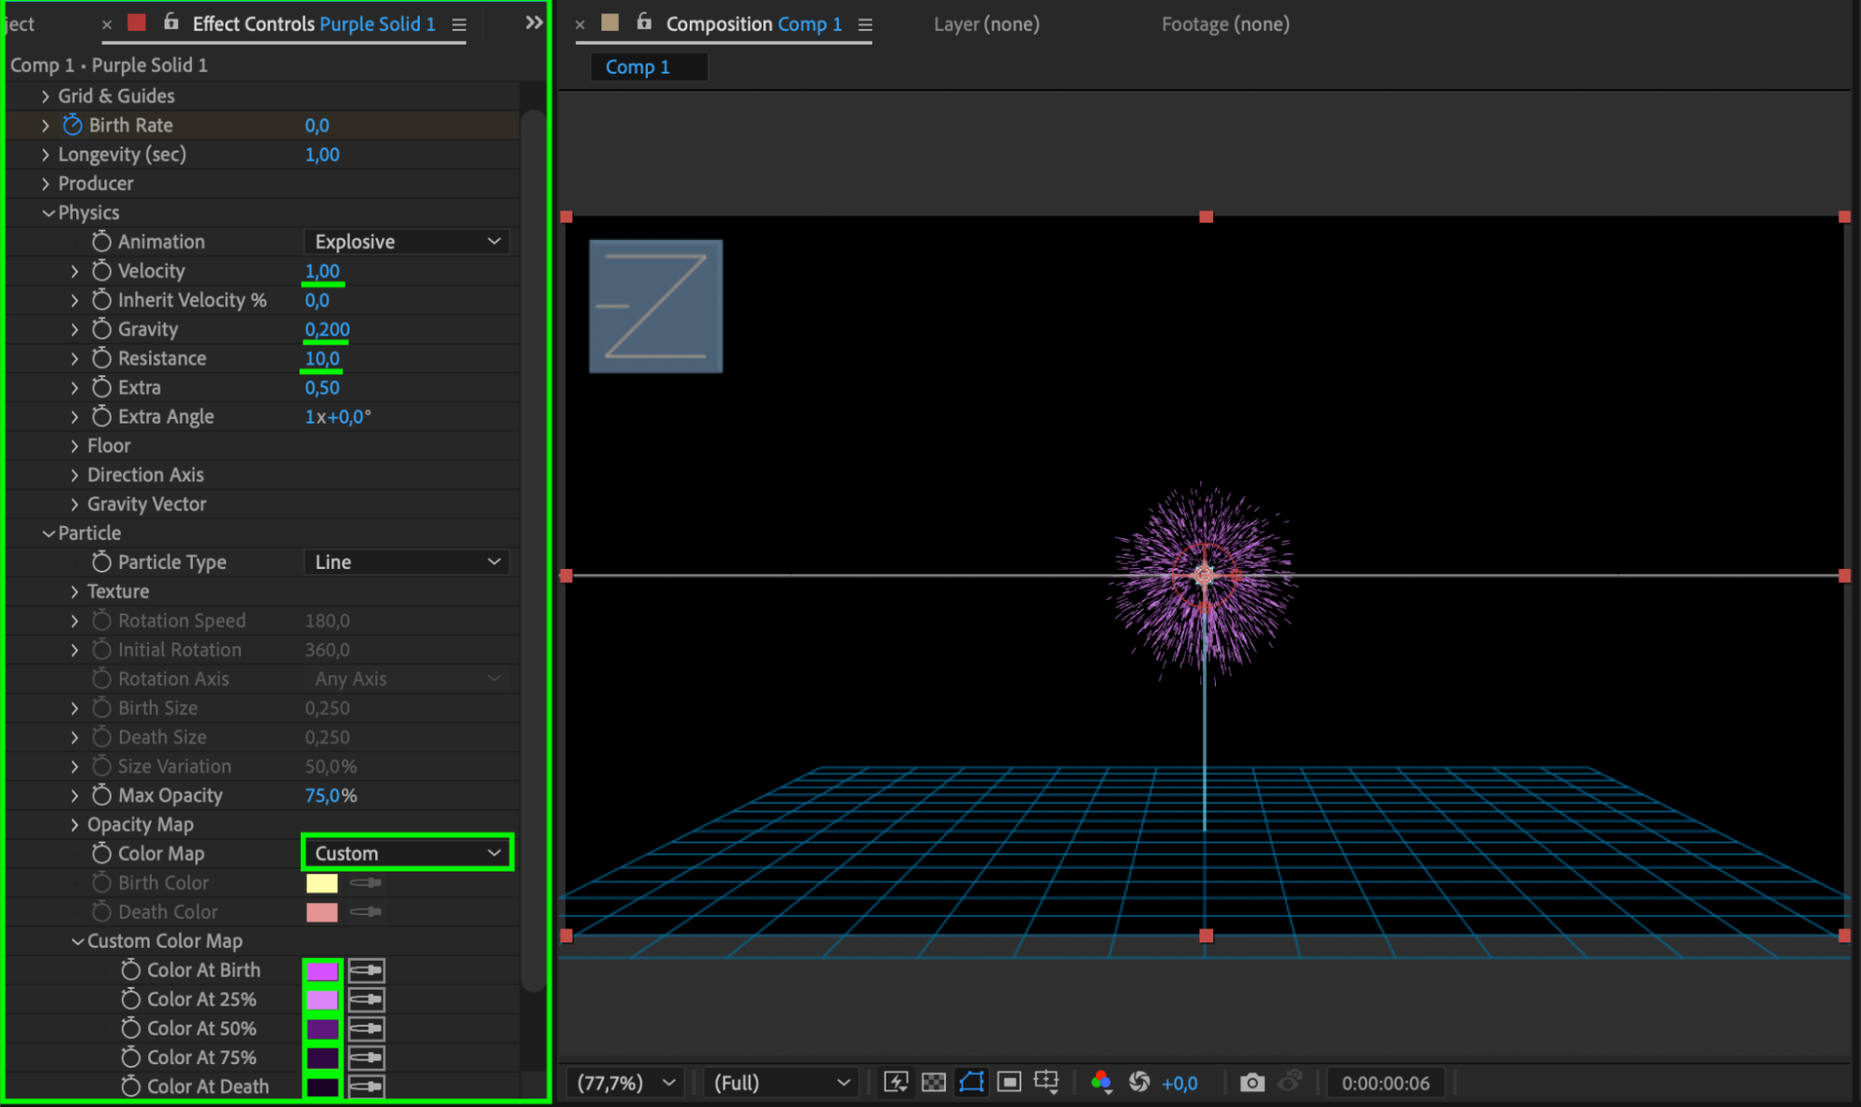
Task: Take snapshot with the camera icon
Action: (1252, 1082)
